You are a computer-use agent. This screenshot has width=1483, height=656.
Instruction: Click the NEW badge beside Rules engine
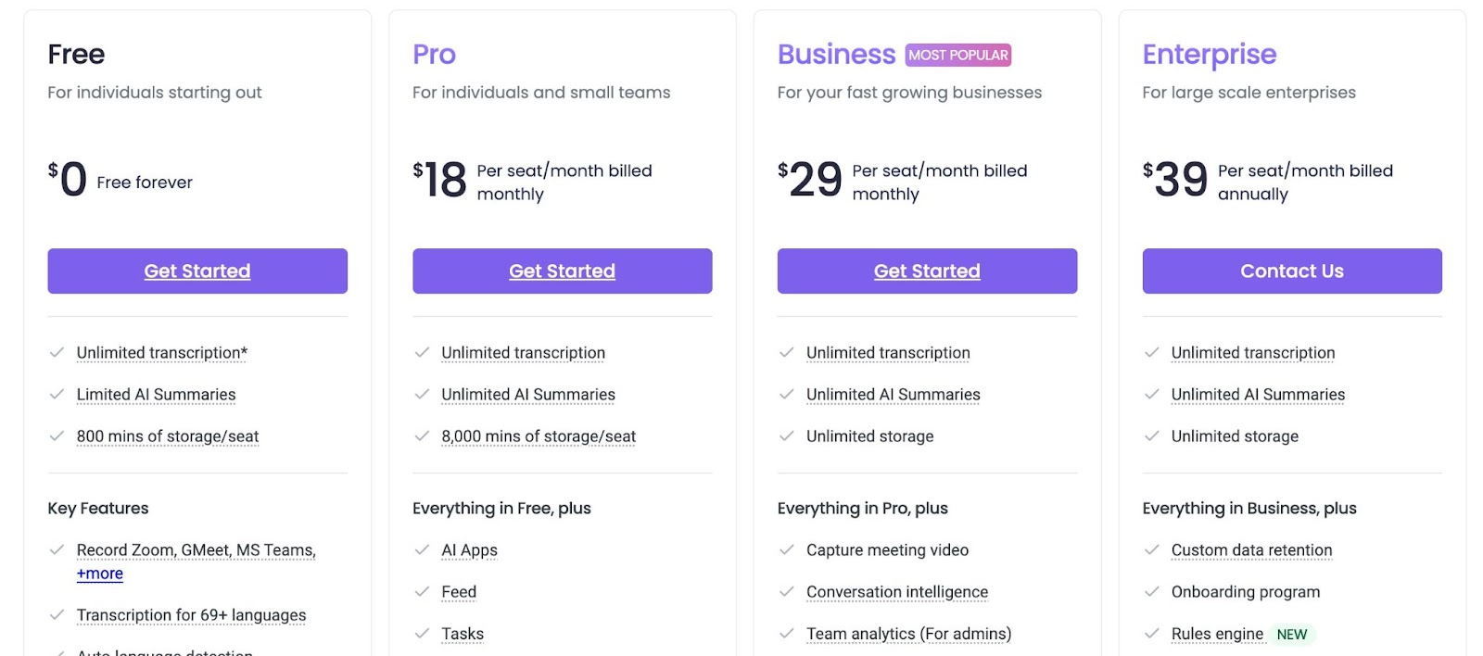(1292, 635)
